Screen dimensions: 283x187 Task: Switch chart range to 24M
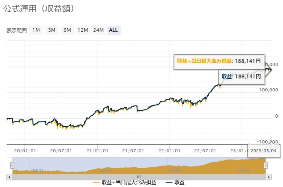[98, 30]
